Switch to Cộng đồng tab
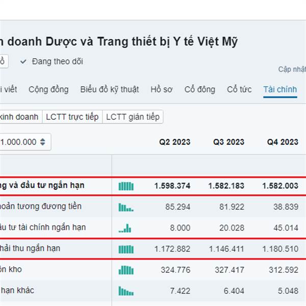 pos(48,90)
